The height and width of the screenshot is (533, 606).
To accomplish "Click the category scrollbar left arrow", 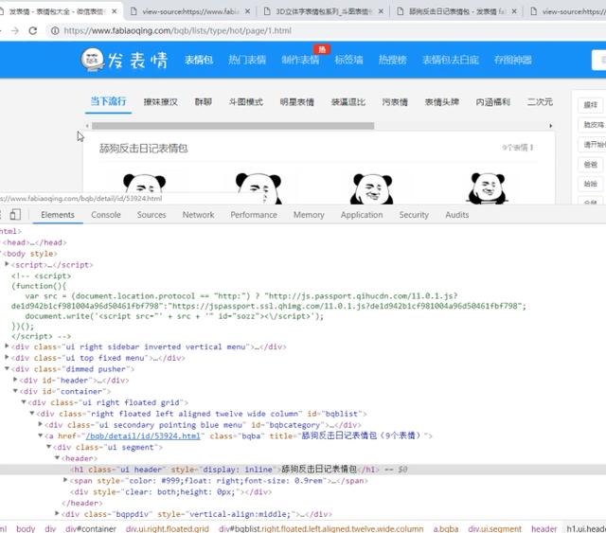I will (87, 126).
